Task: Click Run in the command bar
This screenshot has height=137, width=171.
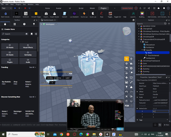Action: (x=167, y=125)
